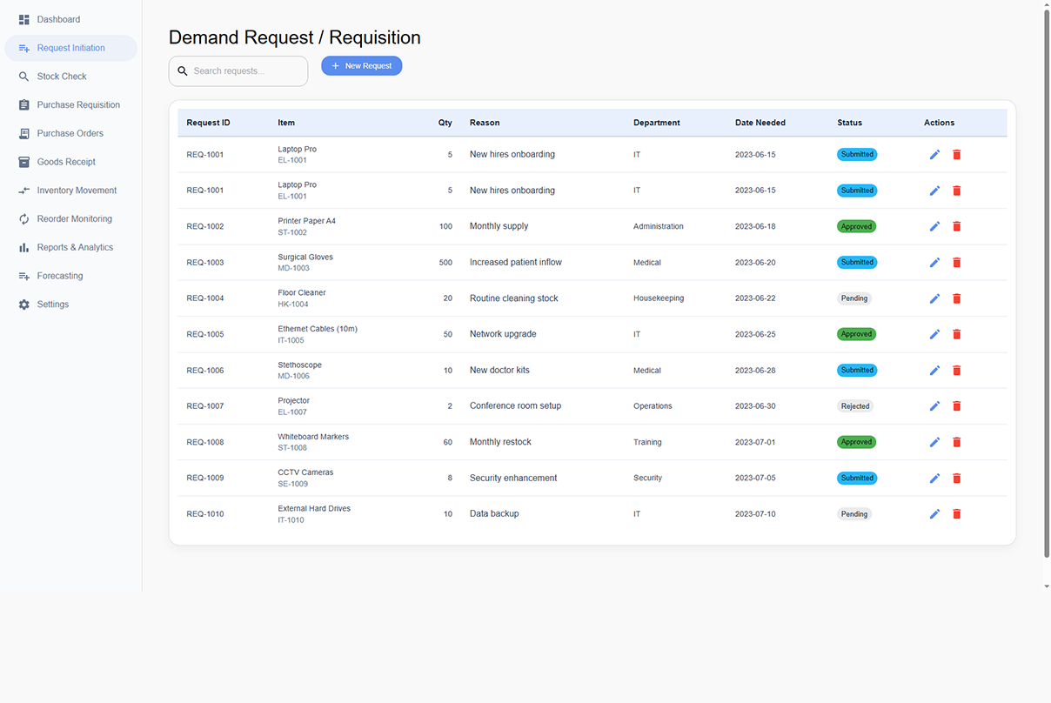This screenshot has width=1051, height=703.
Task: Click the Goods Receipt box icon
Action: 24,162
